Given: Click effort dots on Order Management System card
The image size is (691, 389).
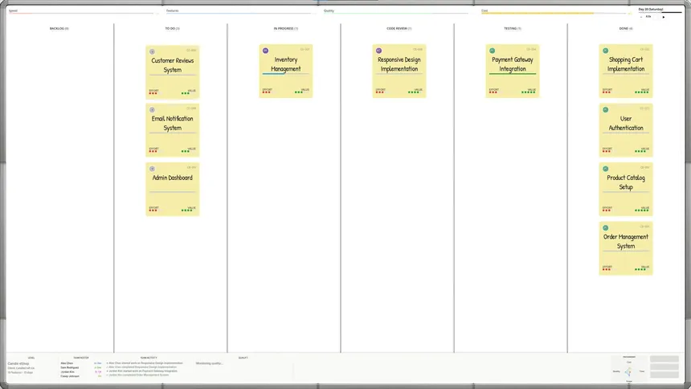Looking at the screenshot, I should 607,269.
